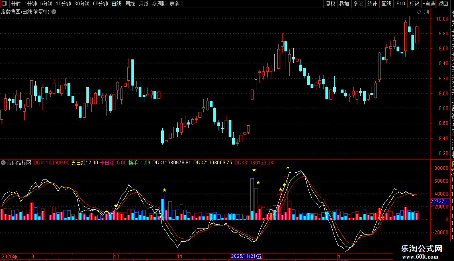Select the 30分钟 period tab
The height and width of the screenshot is (261, 454).
coord(82,4)
